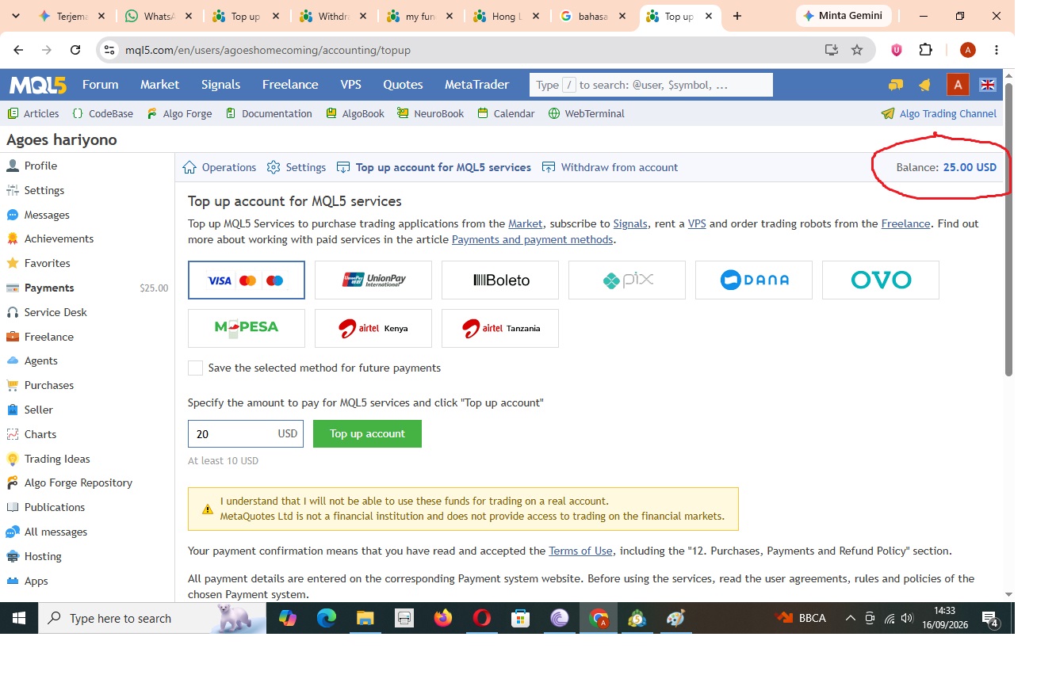Open the Signals menu item
1056x675 pixels.
[x=220, y=85]
